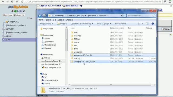The width and height of the screenshot is (173, 97).
Task: Open the Сервис menu
Action: coord(61,20)
